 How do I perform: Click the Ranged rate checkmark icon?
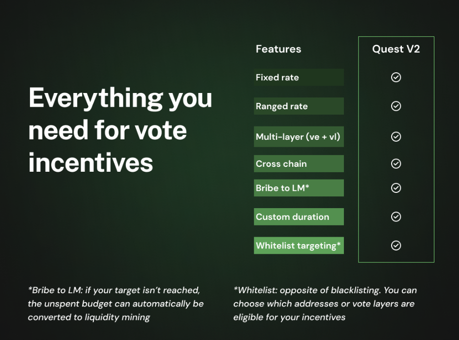tap(396, 106)
